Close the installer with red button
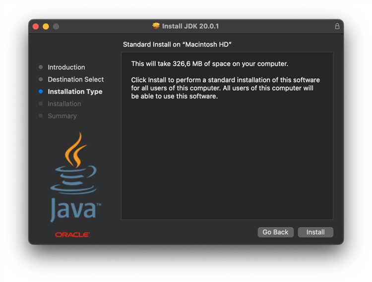Viewport: 372px width, 282px height. [x=36, y=26]
